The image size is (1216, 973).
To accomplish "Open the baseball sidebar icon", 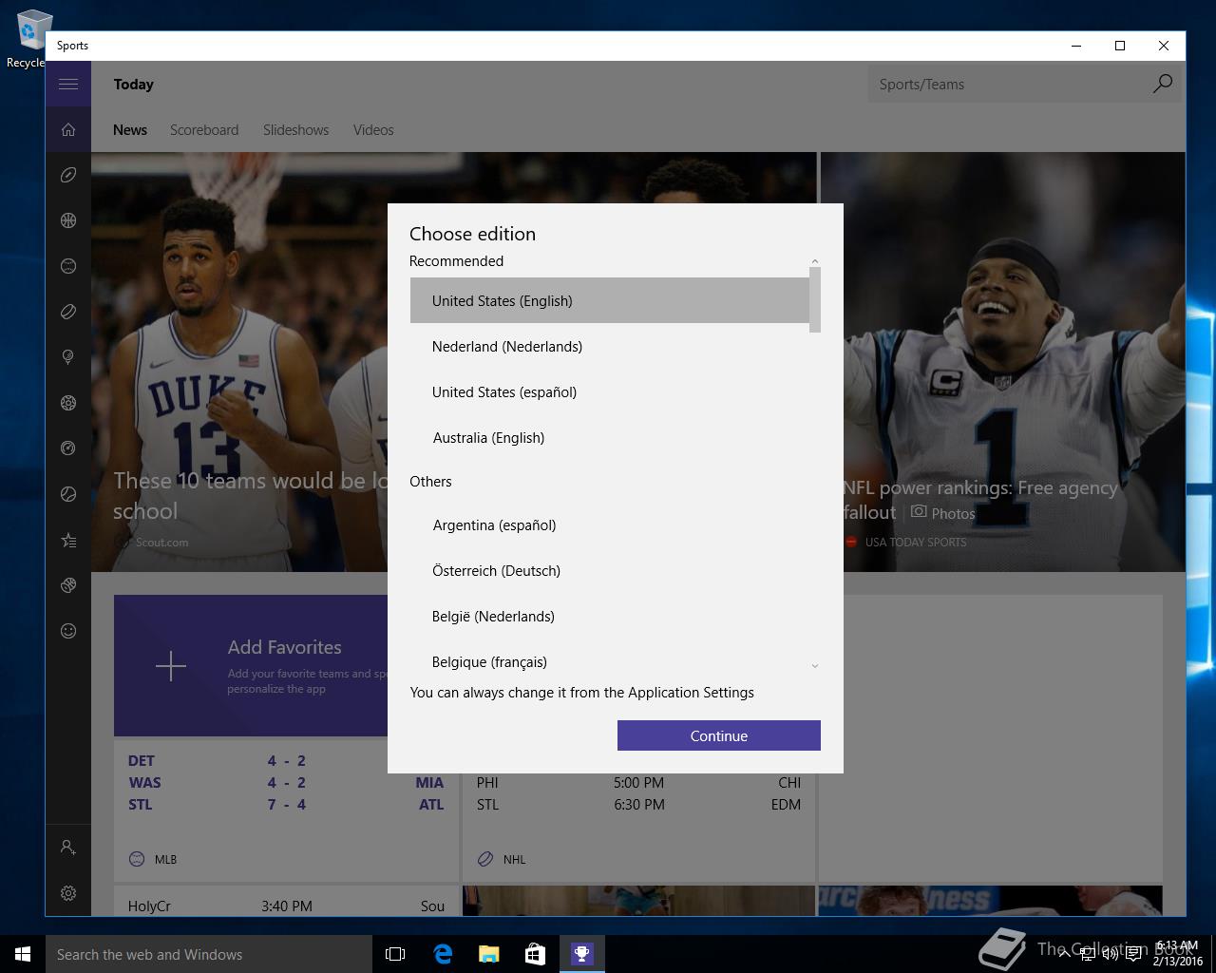I will click(x=68, y=266).
